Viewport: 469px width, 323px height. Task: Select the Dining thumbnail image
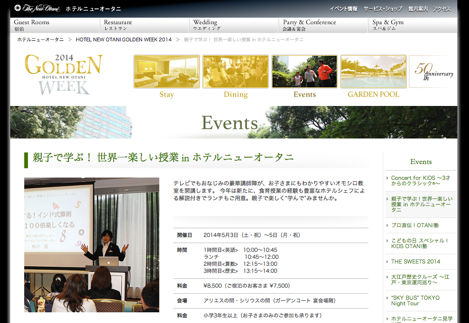point(236,72)
